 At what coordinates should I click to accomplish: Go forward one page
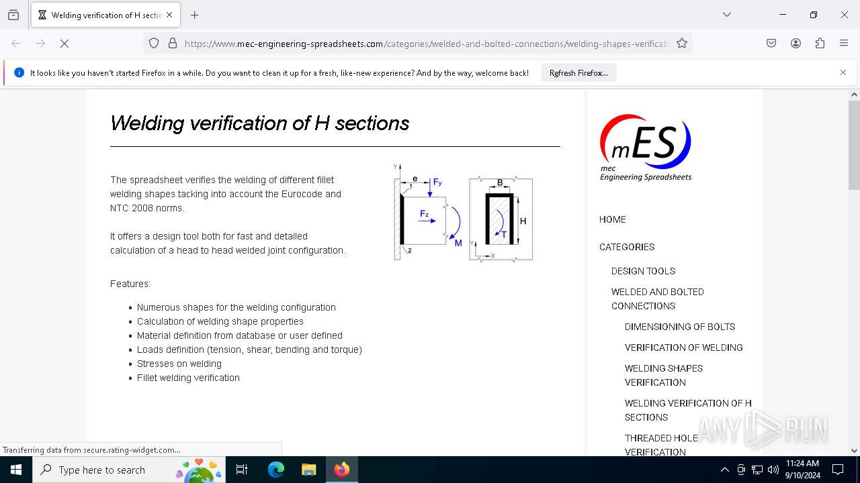40,44
